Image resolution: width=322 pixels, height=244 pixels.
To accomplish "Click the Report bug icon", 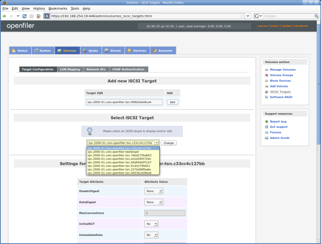I will (267, 122).
